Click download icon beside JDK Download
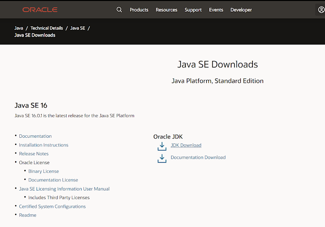Screen dimensions: 325x227 tap(162, 146)
